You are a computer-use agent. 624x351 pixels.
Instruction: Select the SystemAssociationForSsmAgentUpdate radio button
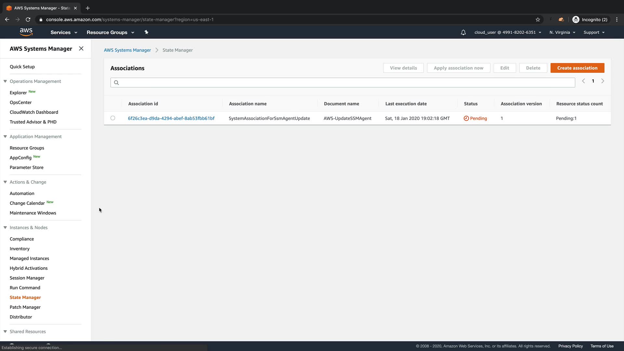coord(113,118)
